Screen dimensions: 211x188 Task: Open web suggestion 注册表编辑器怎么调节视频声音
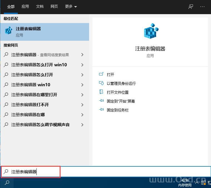(x=40, y=125)
